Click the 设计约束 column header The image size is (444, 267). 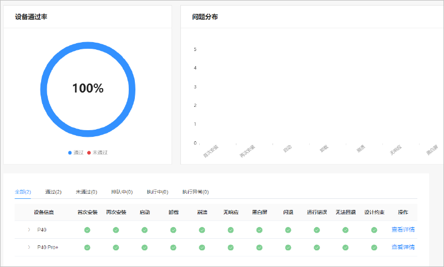pyautogui.click(x=374, y=212)
